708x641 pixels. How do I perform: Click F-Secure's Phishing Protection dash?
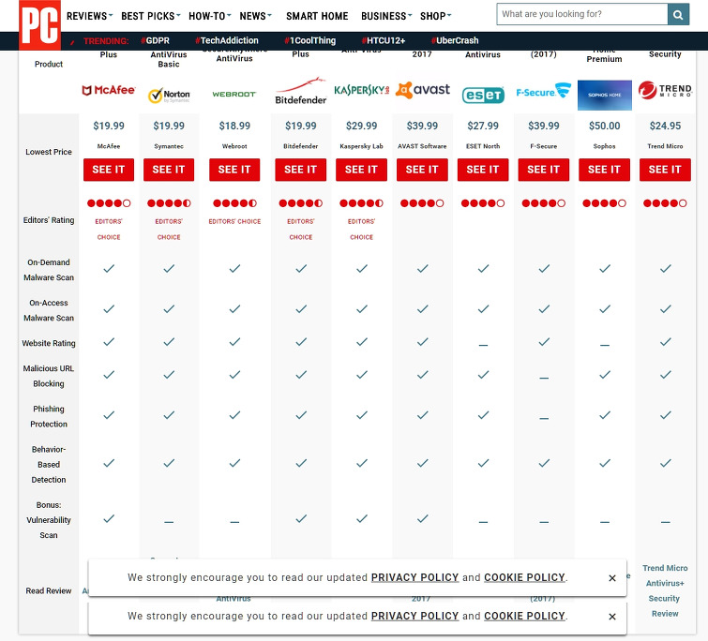[544, 419]
